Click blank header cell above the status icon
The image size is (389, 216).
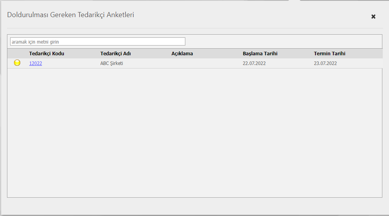pos(17,54)
